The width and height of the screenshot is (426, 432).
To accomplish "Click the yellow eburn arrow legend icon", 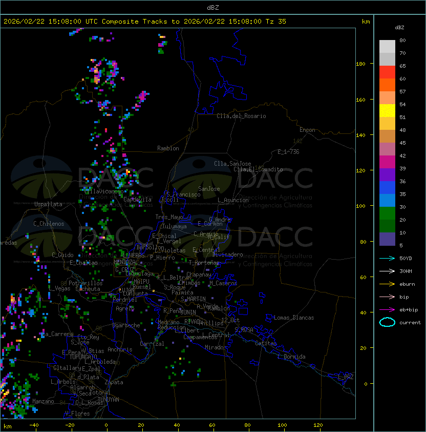I will pyautogui.click(x=387, y=284).
